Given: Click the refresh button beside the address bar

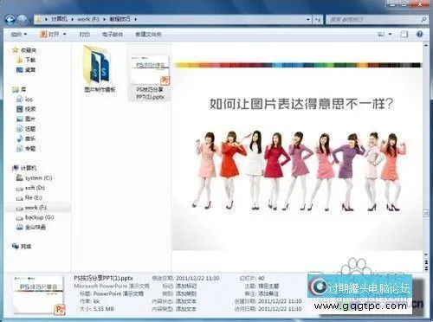Looking at the screenshot, I should pos(318,20).
